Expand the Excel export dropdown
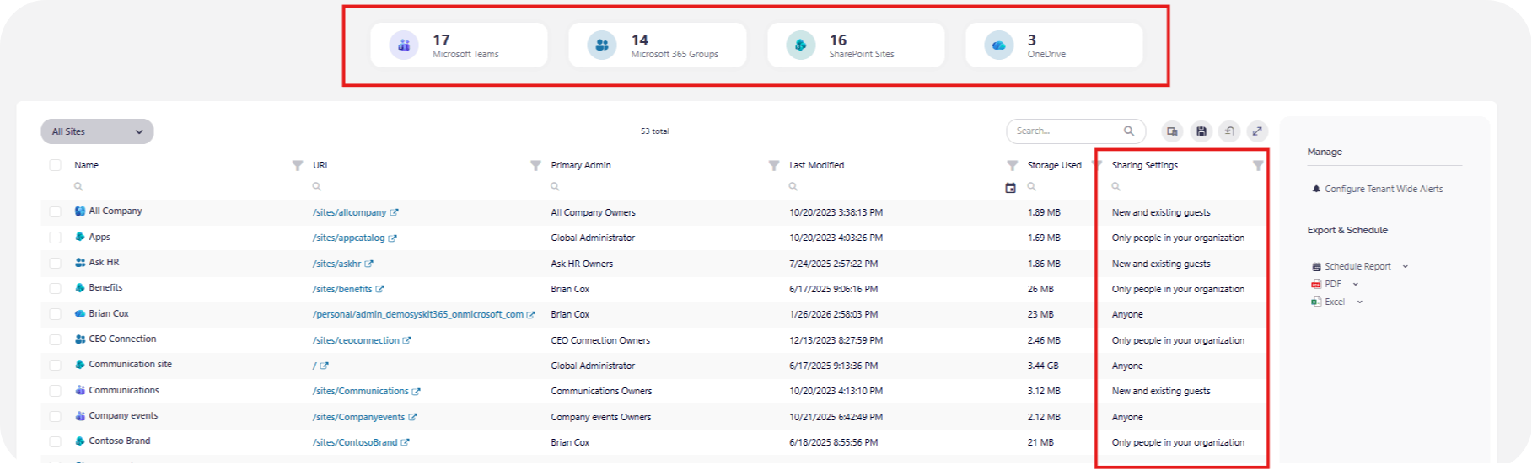This screenshot has width=1532, height=470. 1359,302
